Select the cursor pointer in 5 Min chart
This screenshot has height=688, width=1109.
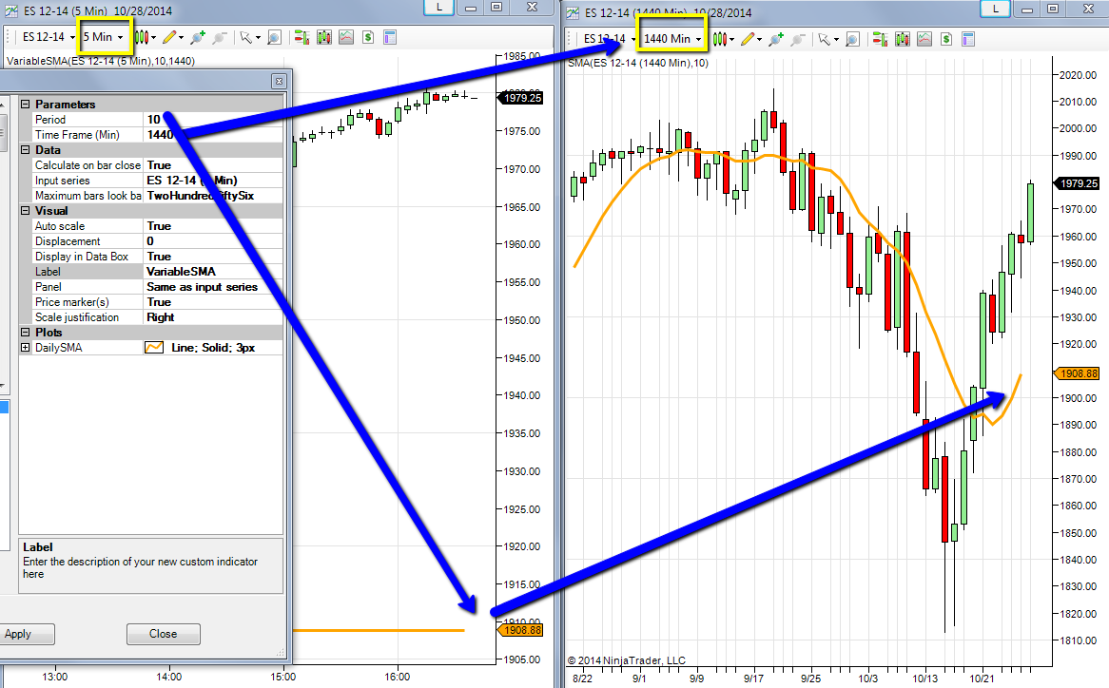[x=245, y=37]
